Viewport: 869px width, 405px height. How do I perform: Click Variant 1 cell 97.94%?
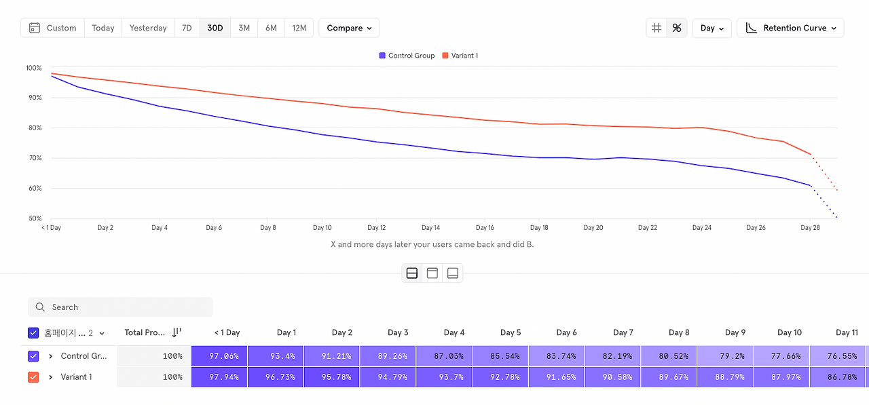pyautogui.click(x=219, y=377)
